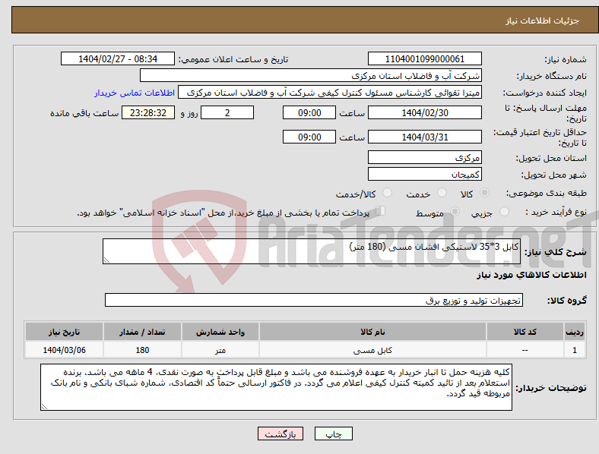Click the استان محل تحویل field مرکزی

tap(424, 157)
